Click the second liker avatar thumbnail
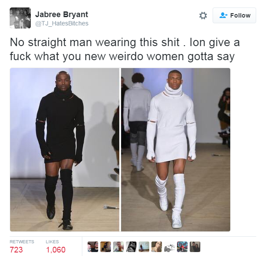This screenshot has width=265, height=256. pyautogui.click(x=106, y=247)
